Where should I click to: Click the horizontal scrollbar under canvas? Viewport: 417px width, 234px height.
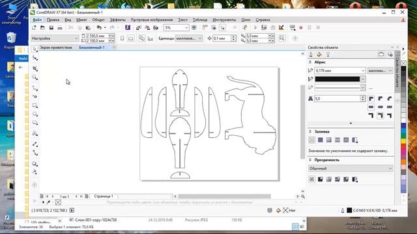[x=224, y=196]
